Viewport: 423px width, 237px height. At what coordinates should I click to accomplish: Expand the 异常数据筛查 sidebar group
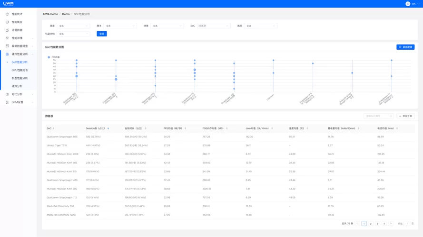pos(19,46)
